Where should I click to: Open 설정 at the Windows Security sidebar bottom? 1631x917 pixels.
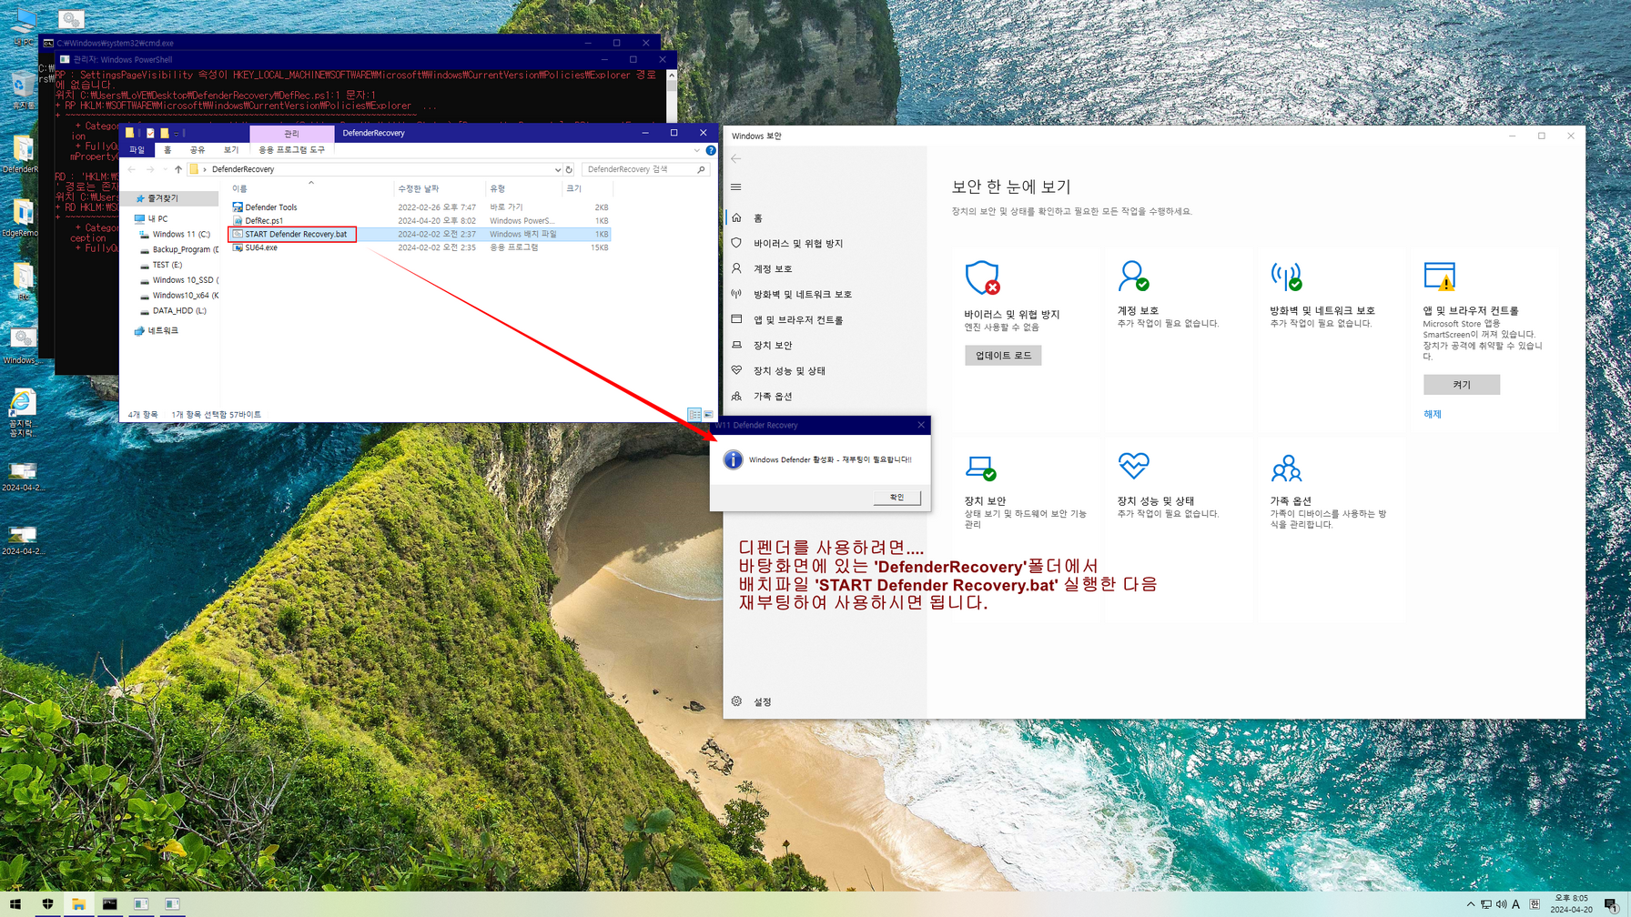click(x=825, y=702)
